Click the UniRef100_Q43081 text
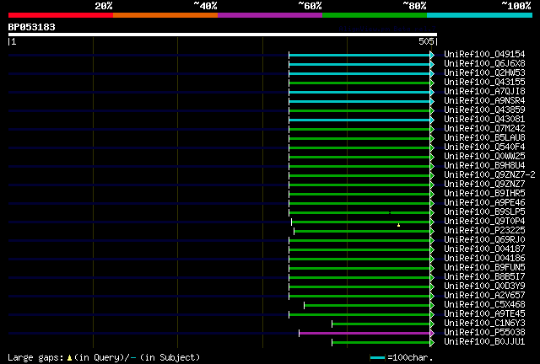Viewport: 540px width, 364px height. point(484,120)
